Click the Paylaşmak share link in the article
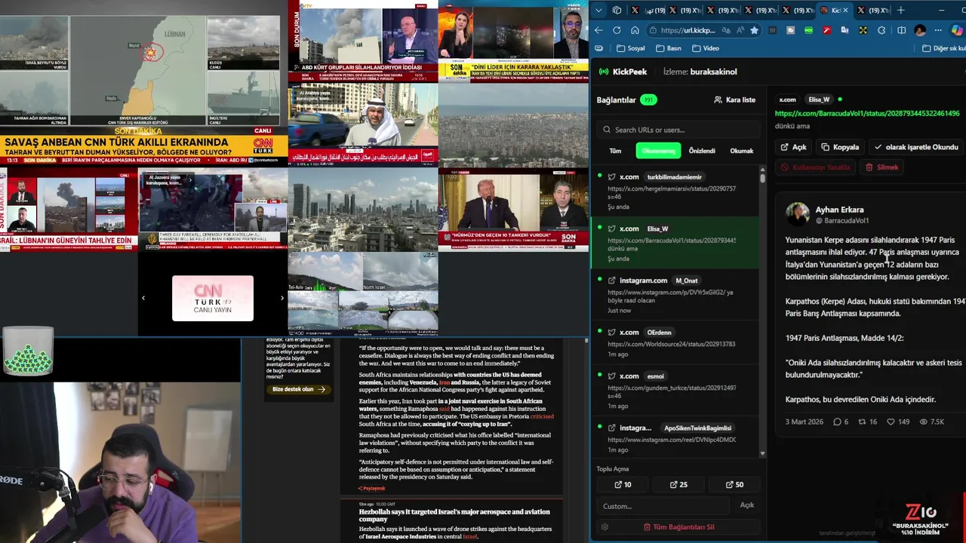 coord(372,488)
